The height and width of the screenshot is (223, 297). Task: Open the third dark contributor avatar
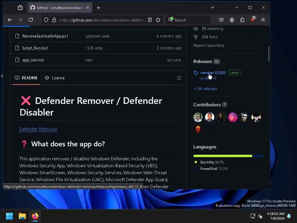point(221,117)
